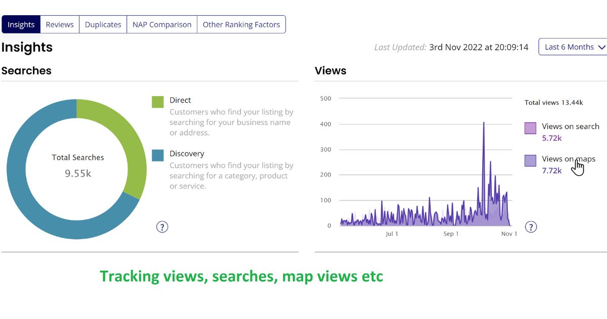Select the Discovery legend label
This screenshot has width=607, height=319.
coord(187,153)
